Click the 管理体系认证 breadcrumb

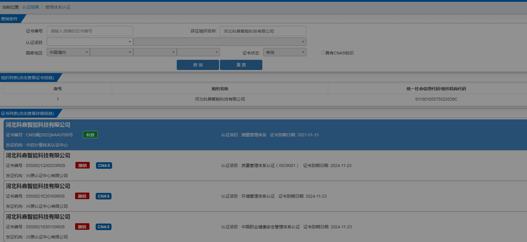pyautogui.click(x=58, y=7)
